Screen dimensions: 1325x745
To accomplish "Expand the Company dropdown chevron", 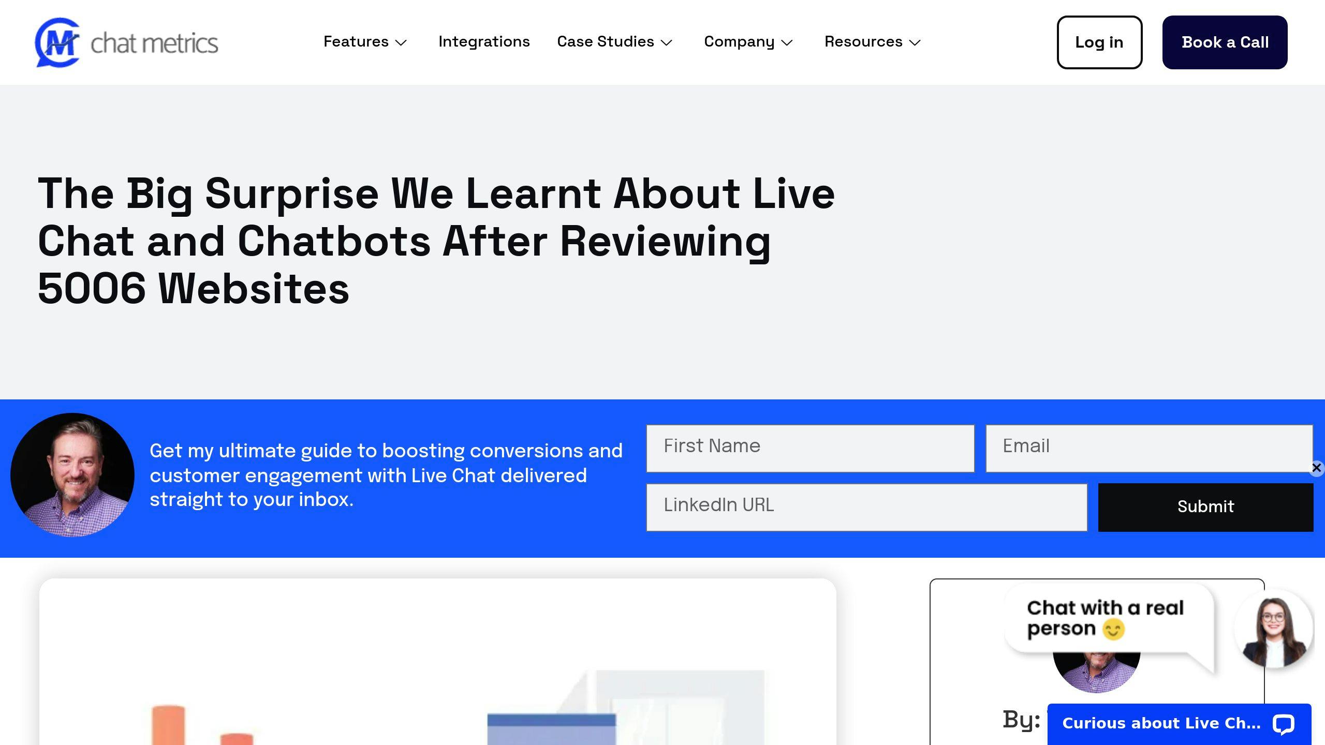I will point(787,42).
